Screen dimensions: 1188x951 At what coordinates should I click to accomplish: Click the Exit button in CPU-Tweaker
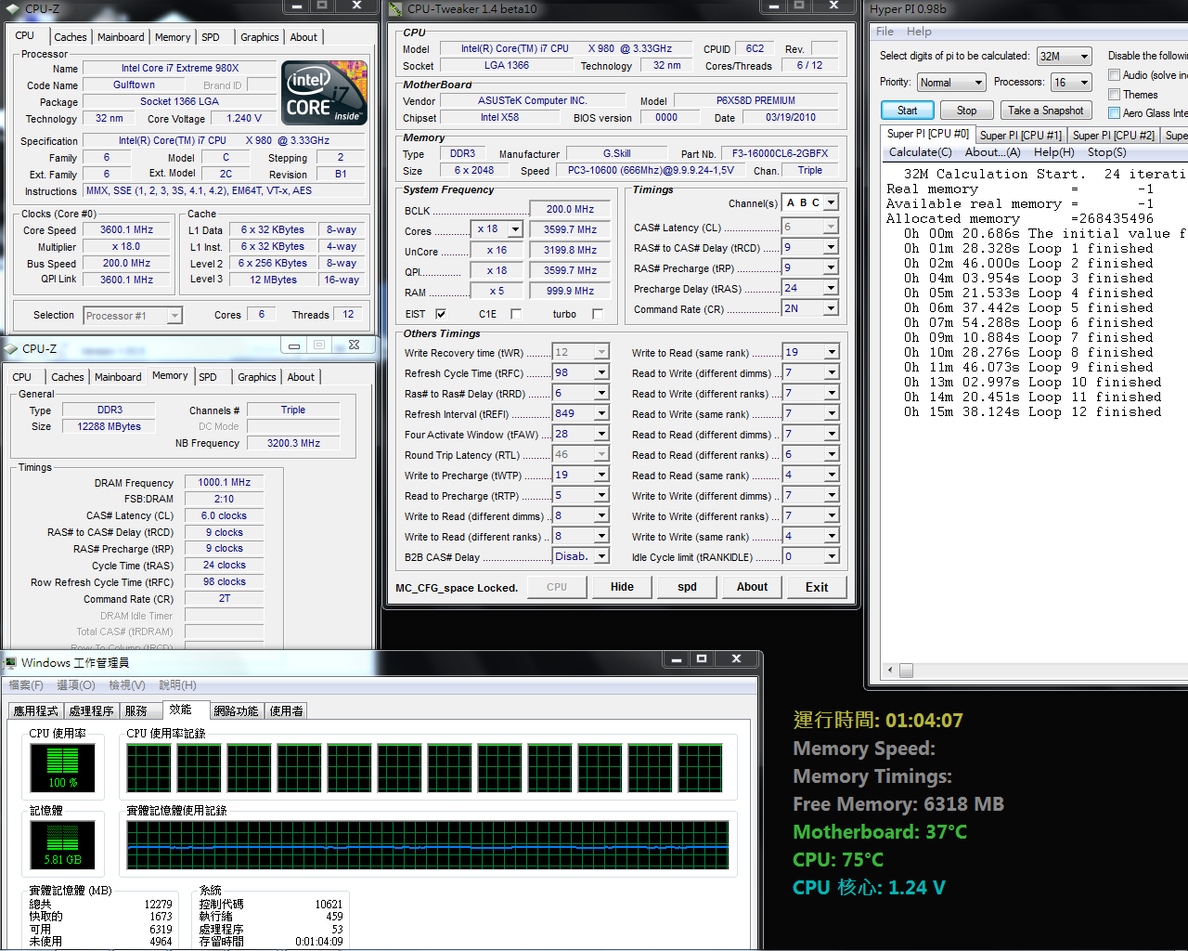tap(817, 587)
